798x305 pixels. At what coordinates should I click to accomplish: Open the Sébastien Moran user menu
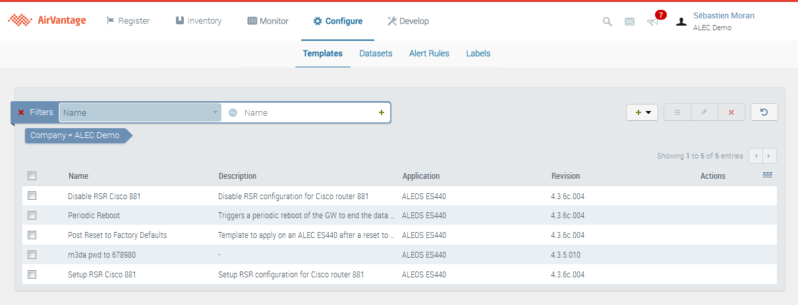coord(723,16)
